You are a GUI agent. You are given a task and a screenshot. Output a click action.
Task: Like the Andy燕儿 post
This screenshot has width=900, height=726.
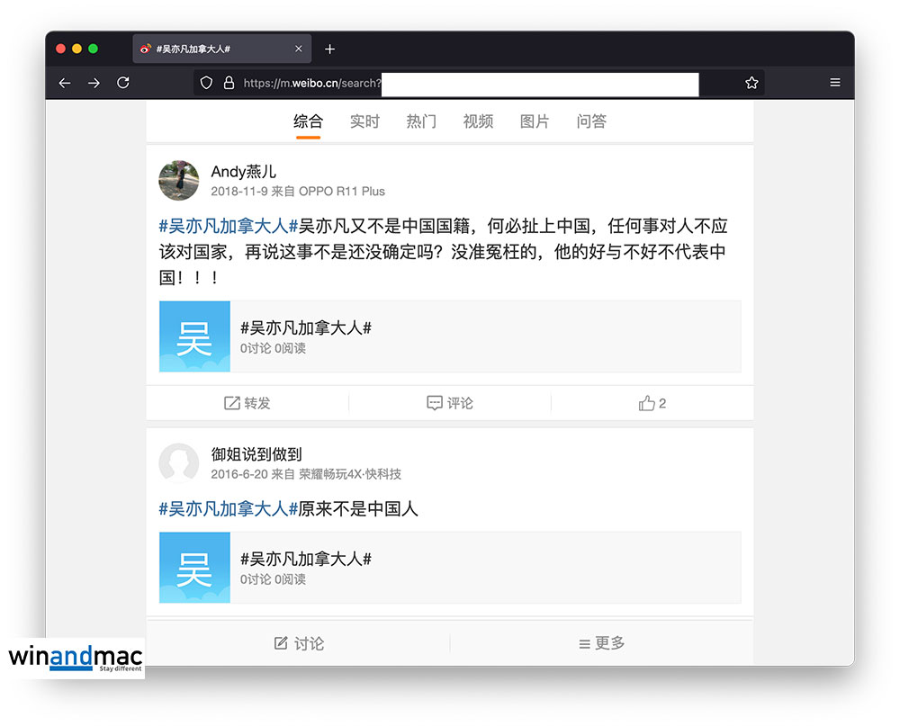(x=652, y=403)
